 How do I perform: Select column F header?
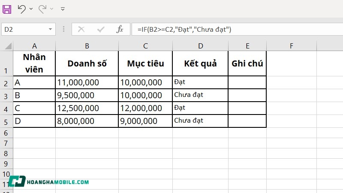(x=292, y=46)
